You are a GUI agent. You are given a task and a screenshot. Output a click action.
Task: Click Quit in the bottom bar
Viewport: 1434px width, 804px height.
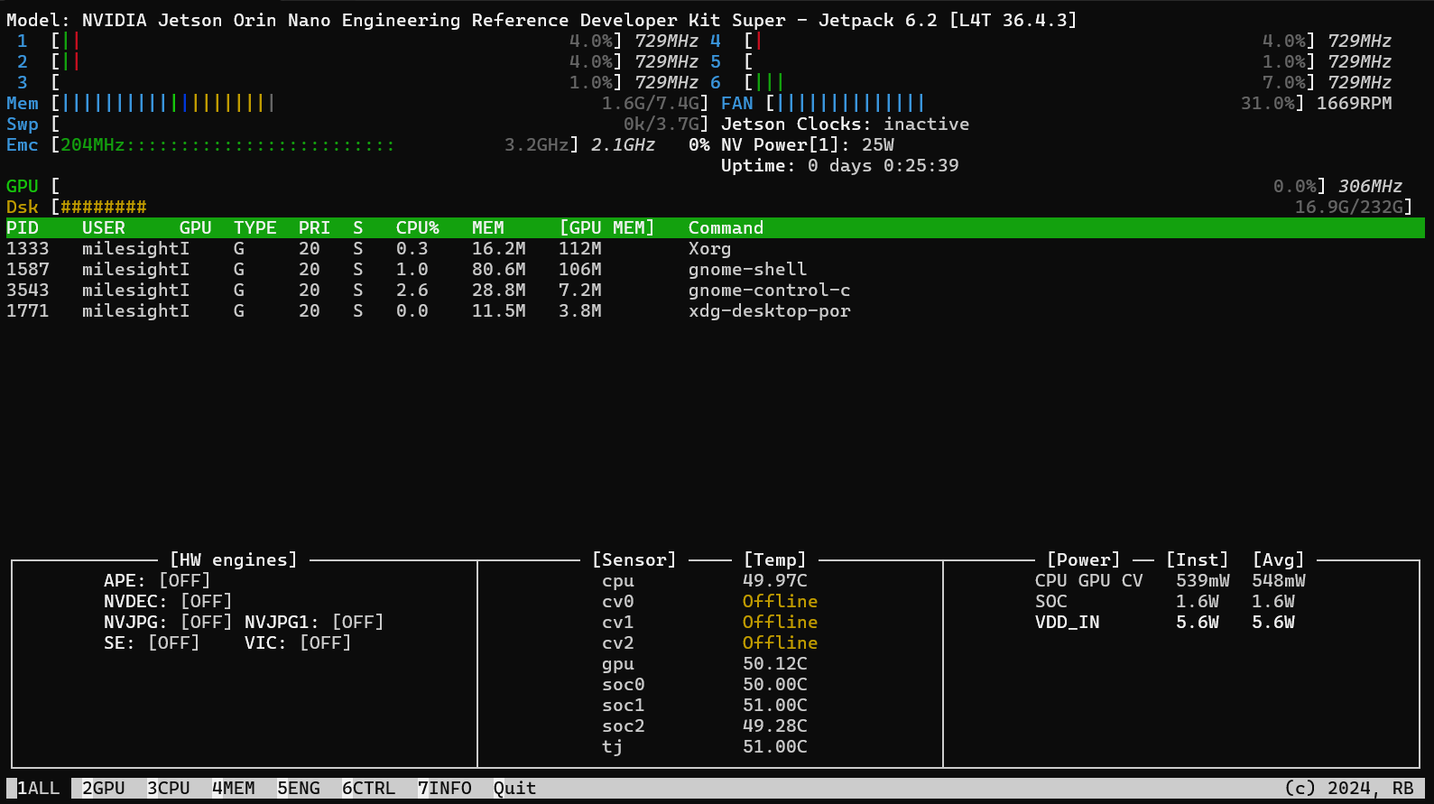(514, 788)
